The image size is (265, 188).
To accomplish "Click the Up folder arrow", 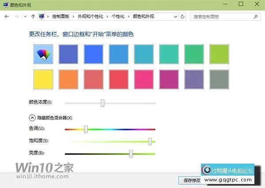I will [33, 16].
